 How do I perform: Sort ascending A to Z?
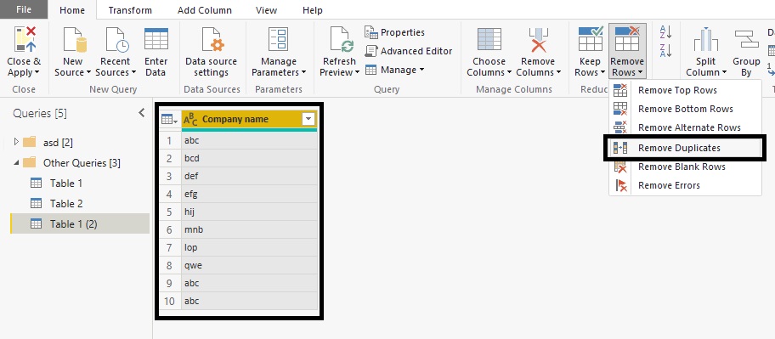point(665,32)
